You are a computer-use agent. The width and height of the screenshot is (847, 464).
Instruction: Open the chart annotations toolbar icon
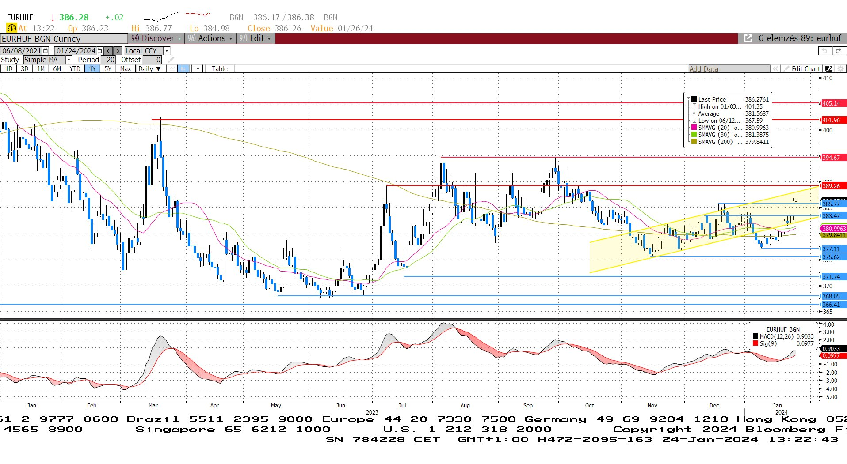coord(828,69)
